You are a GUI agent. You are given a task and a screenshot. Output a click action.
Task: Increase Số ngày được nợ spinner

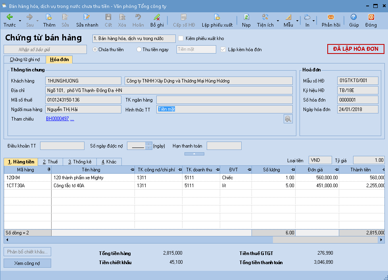click(x=148, y=144)
